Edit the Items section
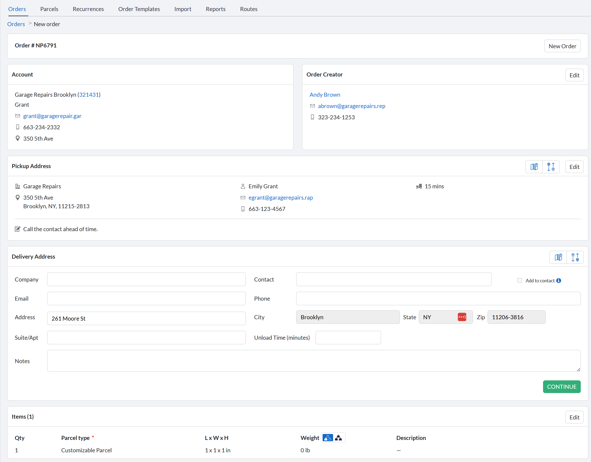The width and height of the screenshot is (591, 462). pyautogui.click(x=574, y=417)
